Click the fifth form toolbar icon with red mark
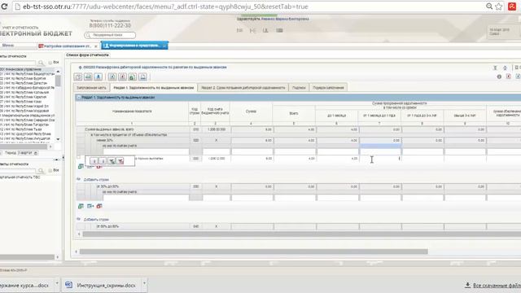 (122, 77)
